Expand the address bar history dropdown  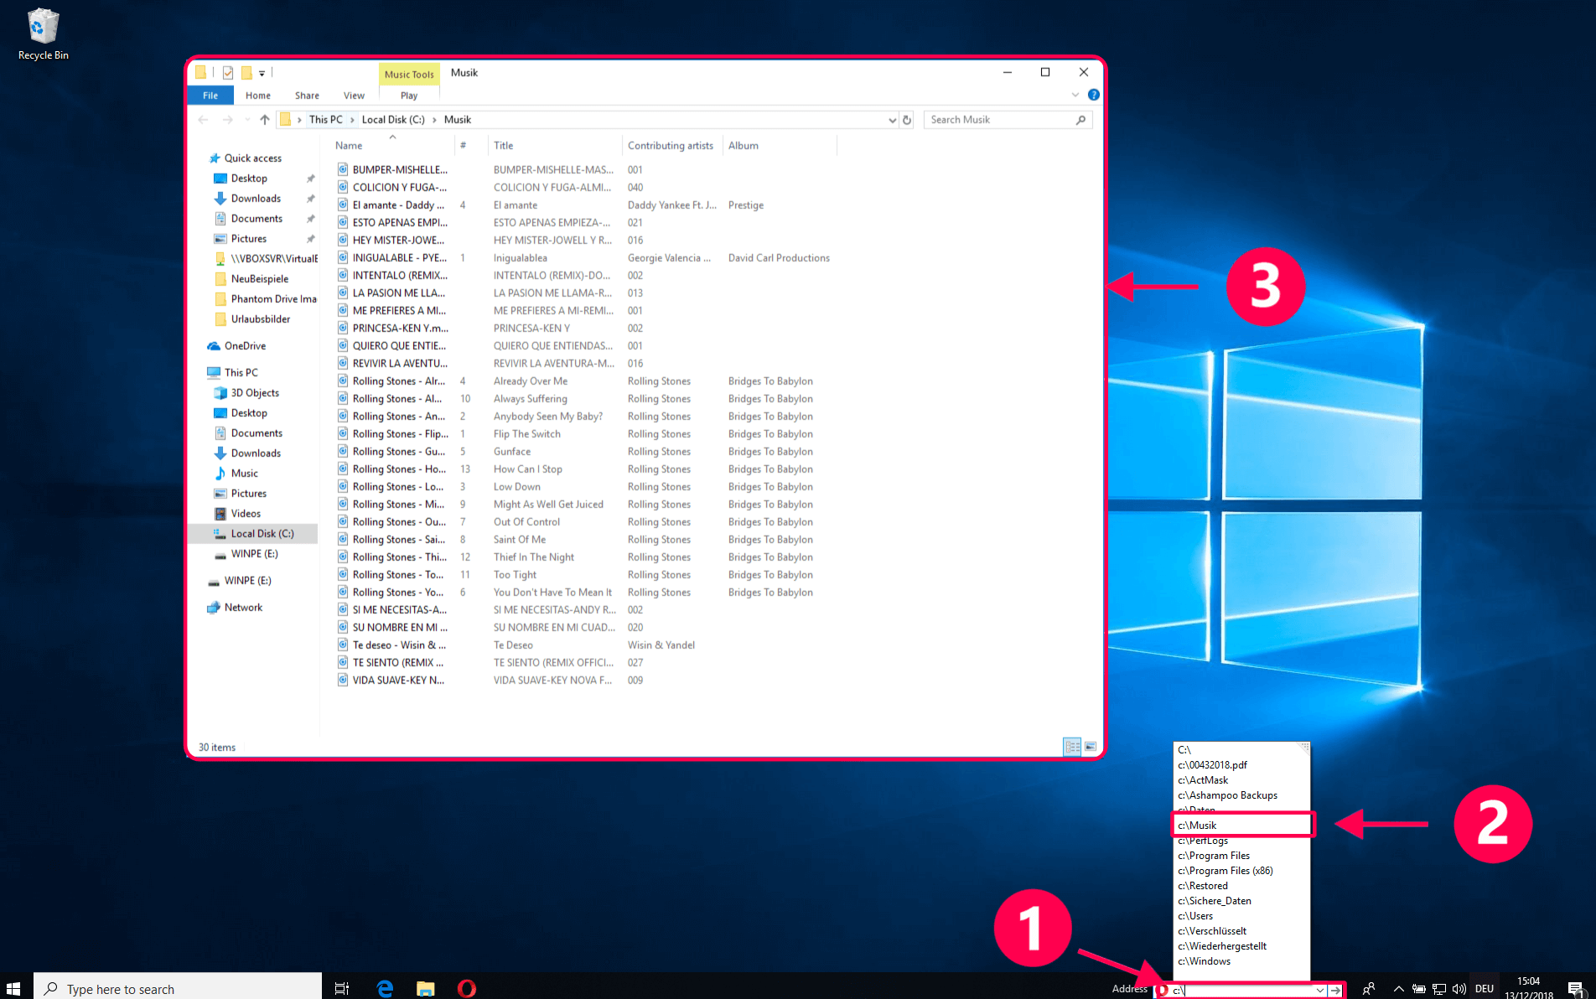click(892, 120)
